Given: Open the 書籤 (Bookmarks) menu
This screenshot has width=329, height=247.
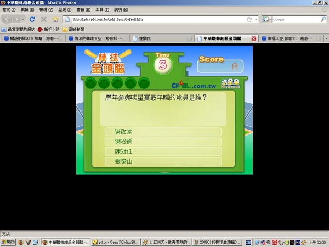Looking at the screenshot, I should pyautogui.click(x=83, y=10).
